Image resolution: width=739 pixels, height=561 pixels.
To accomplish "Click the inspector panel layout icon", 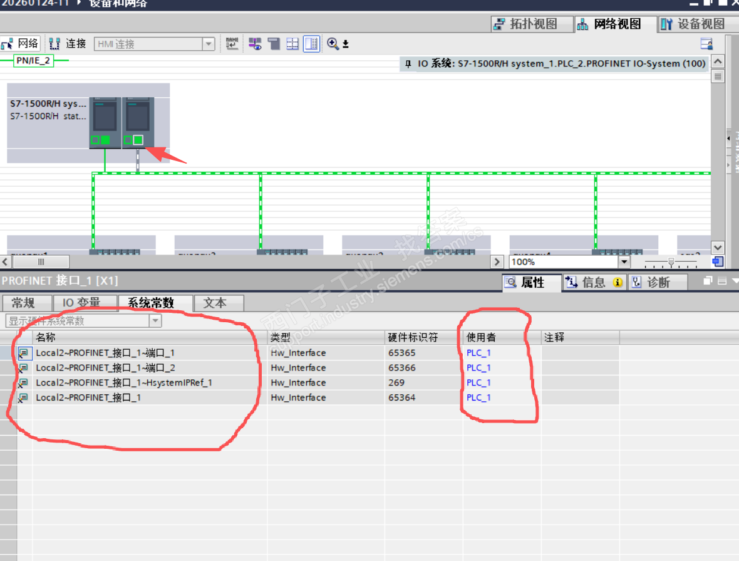I will pyautogui.click(x=722, y=281).
